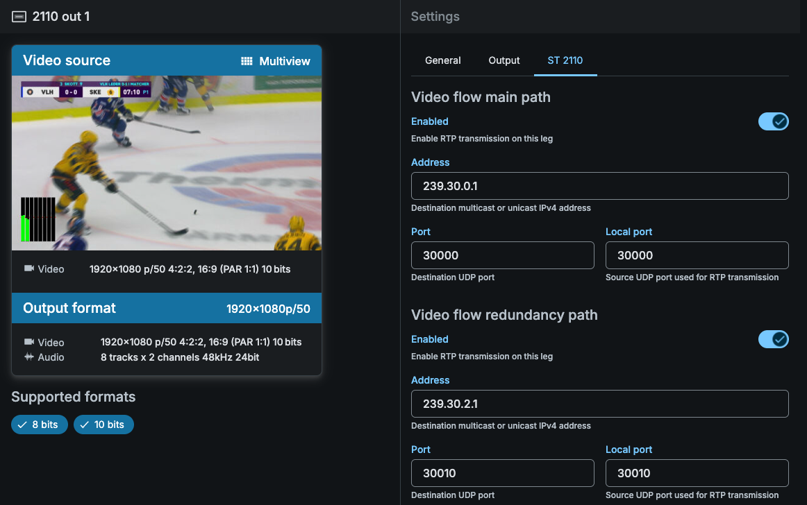Click the redundancy Address field 239.30.2.1
The width and height of the screenshot is (807, 505).
[x=599, y=404]
